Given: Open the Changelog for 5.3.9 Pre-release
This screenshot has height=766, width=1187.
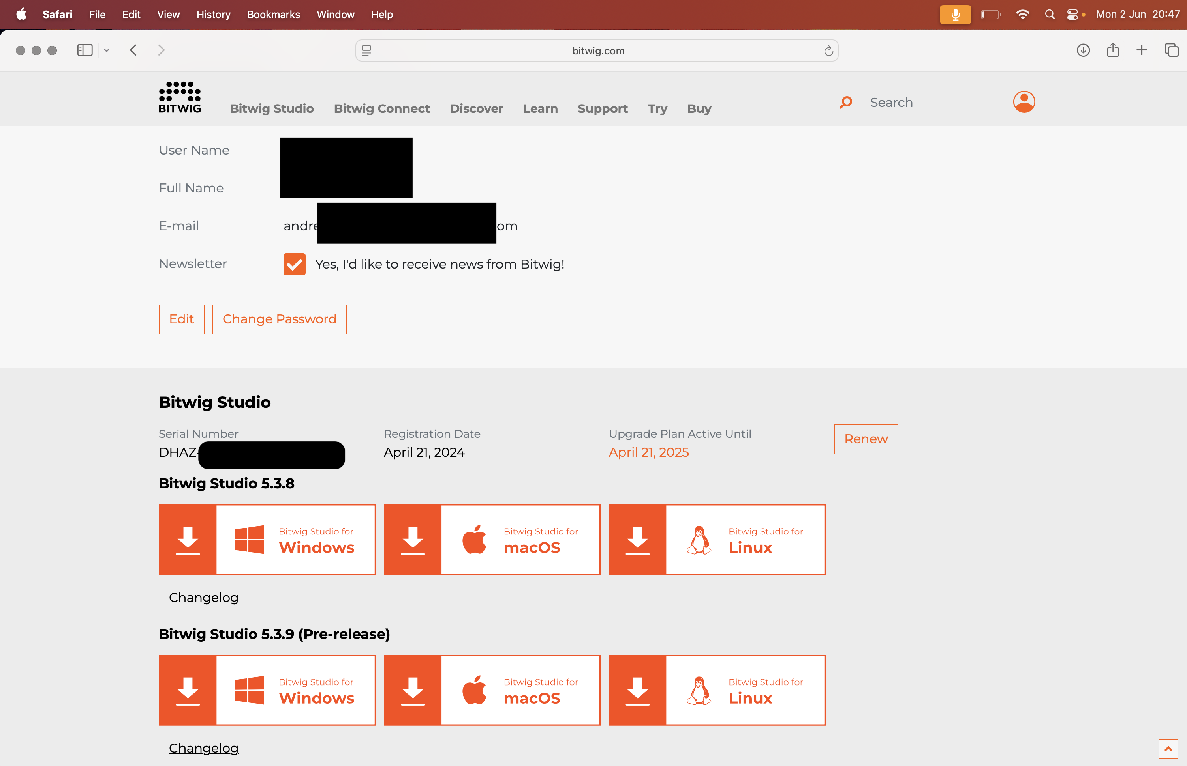Looking at the screenshot, I should [204, 748].
